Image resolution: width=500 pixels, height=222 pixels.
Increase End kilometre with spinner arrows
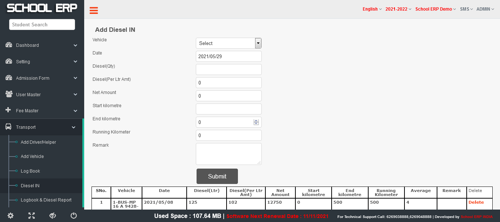(x=256, y=121)
